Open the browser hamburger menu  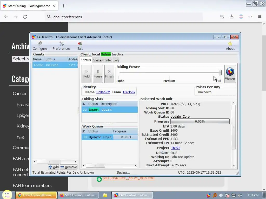pyautogui.click(x=260, y=17)
